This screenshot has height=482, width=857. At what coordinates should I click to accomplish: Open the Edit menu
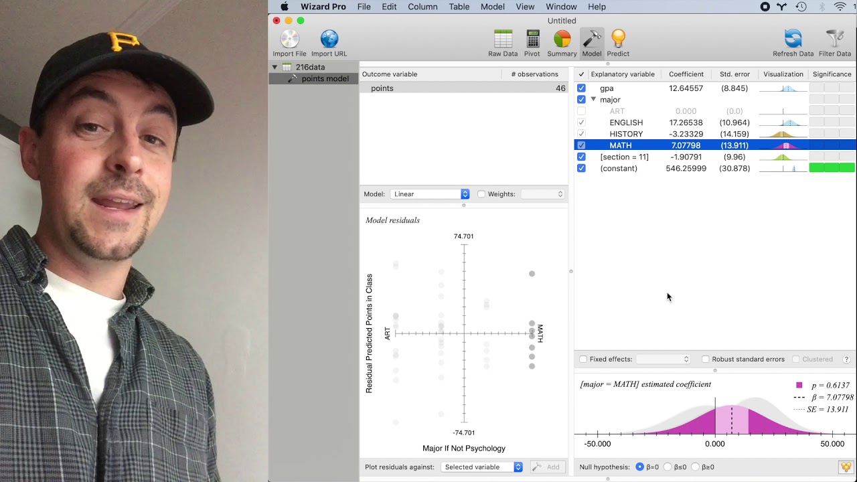point(389,7)
